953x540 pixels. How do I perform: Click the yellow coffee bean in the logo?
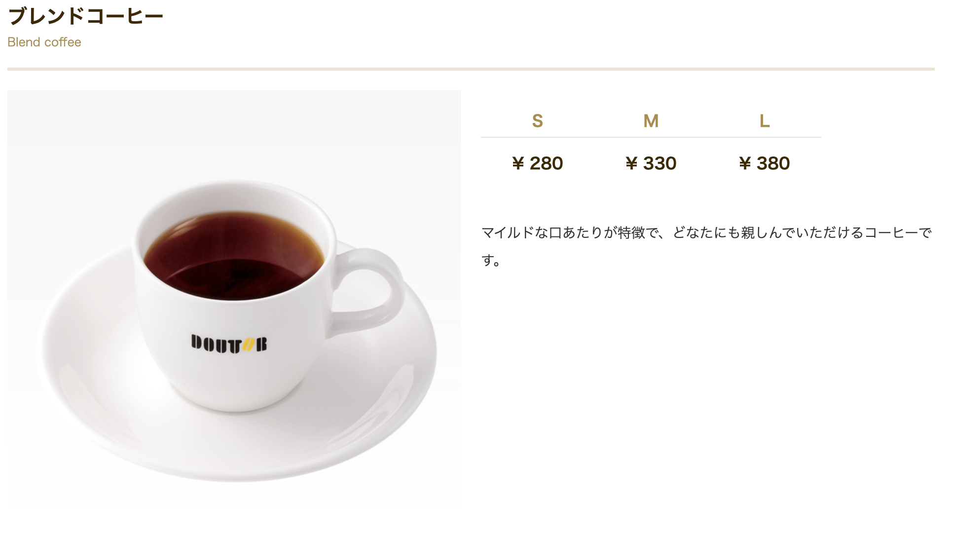[249, 345]
